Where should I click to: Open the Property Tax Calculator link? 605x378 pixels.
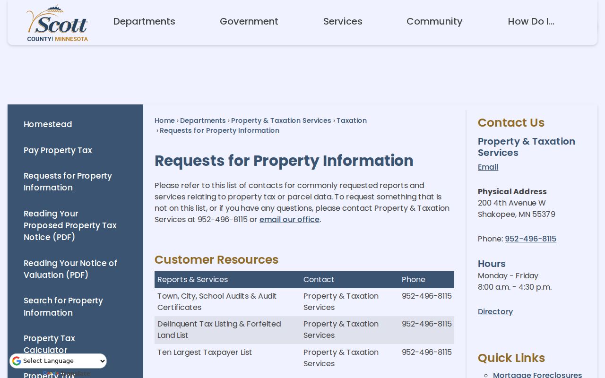pos(49,344)
